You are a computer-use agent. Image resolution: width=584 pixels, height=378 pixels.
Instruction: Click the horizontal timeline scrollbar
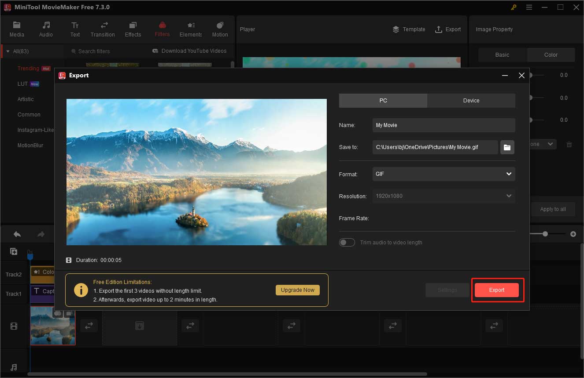tap(227, 374)
